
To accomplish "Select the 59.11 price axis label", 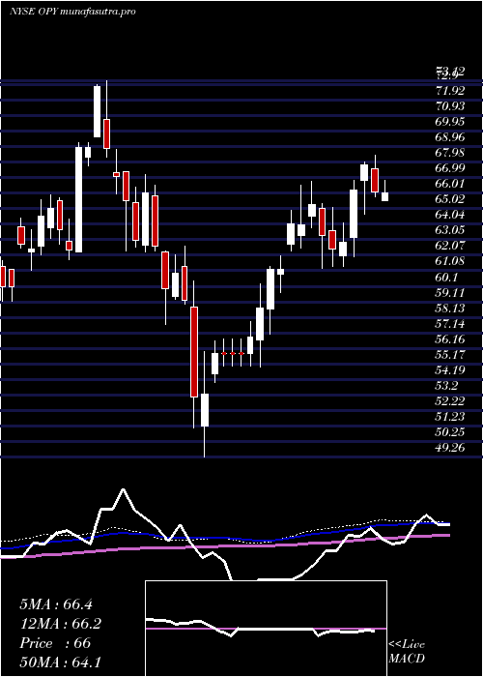I will point(450,293).
